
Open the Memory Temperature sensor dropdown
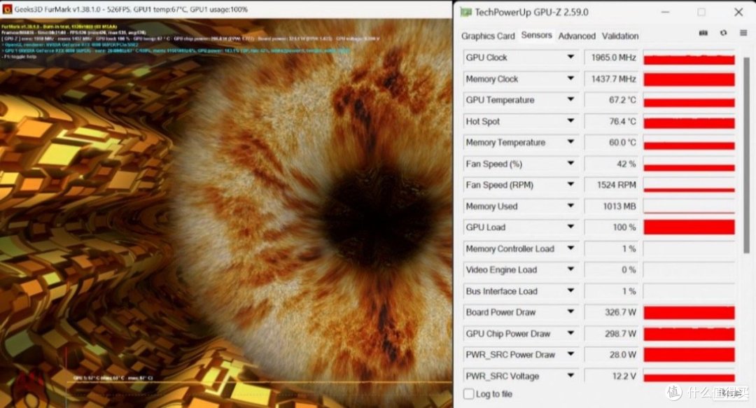pos(571,142)
